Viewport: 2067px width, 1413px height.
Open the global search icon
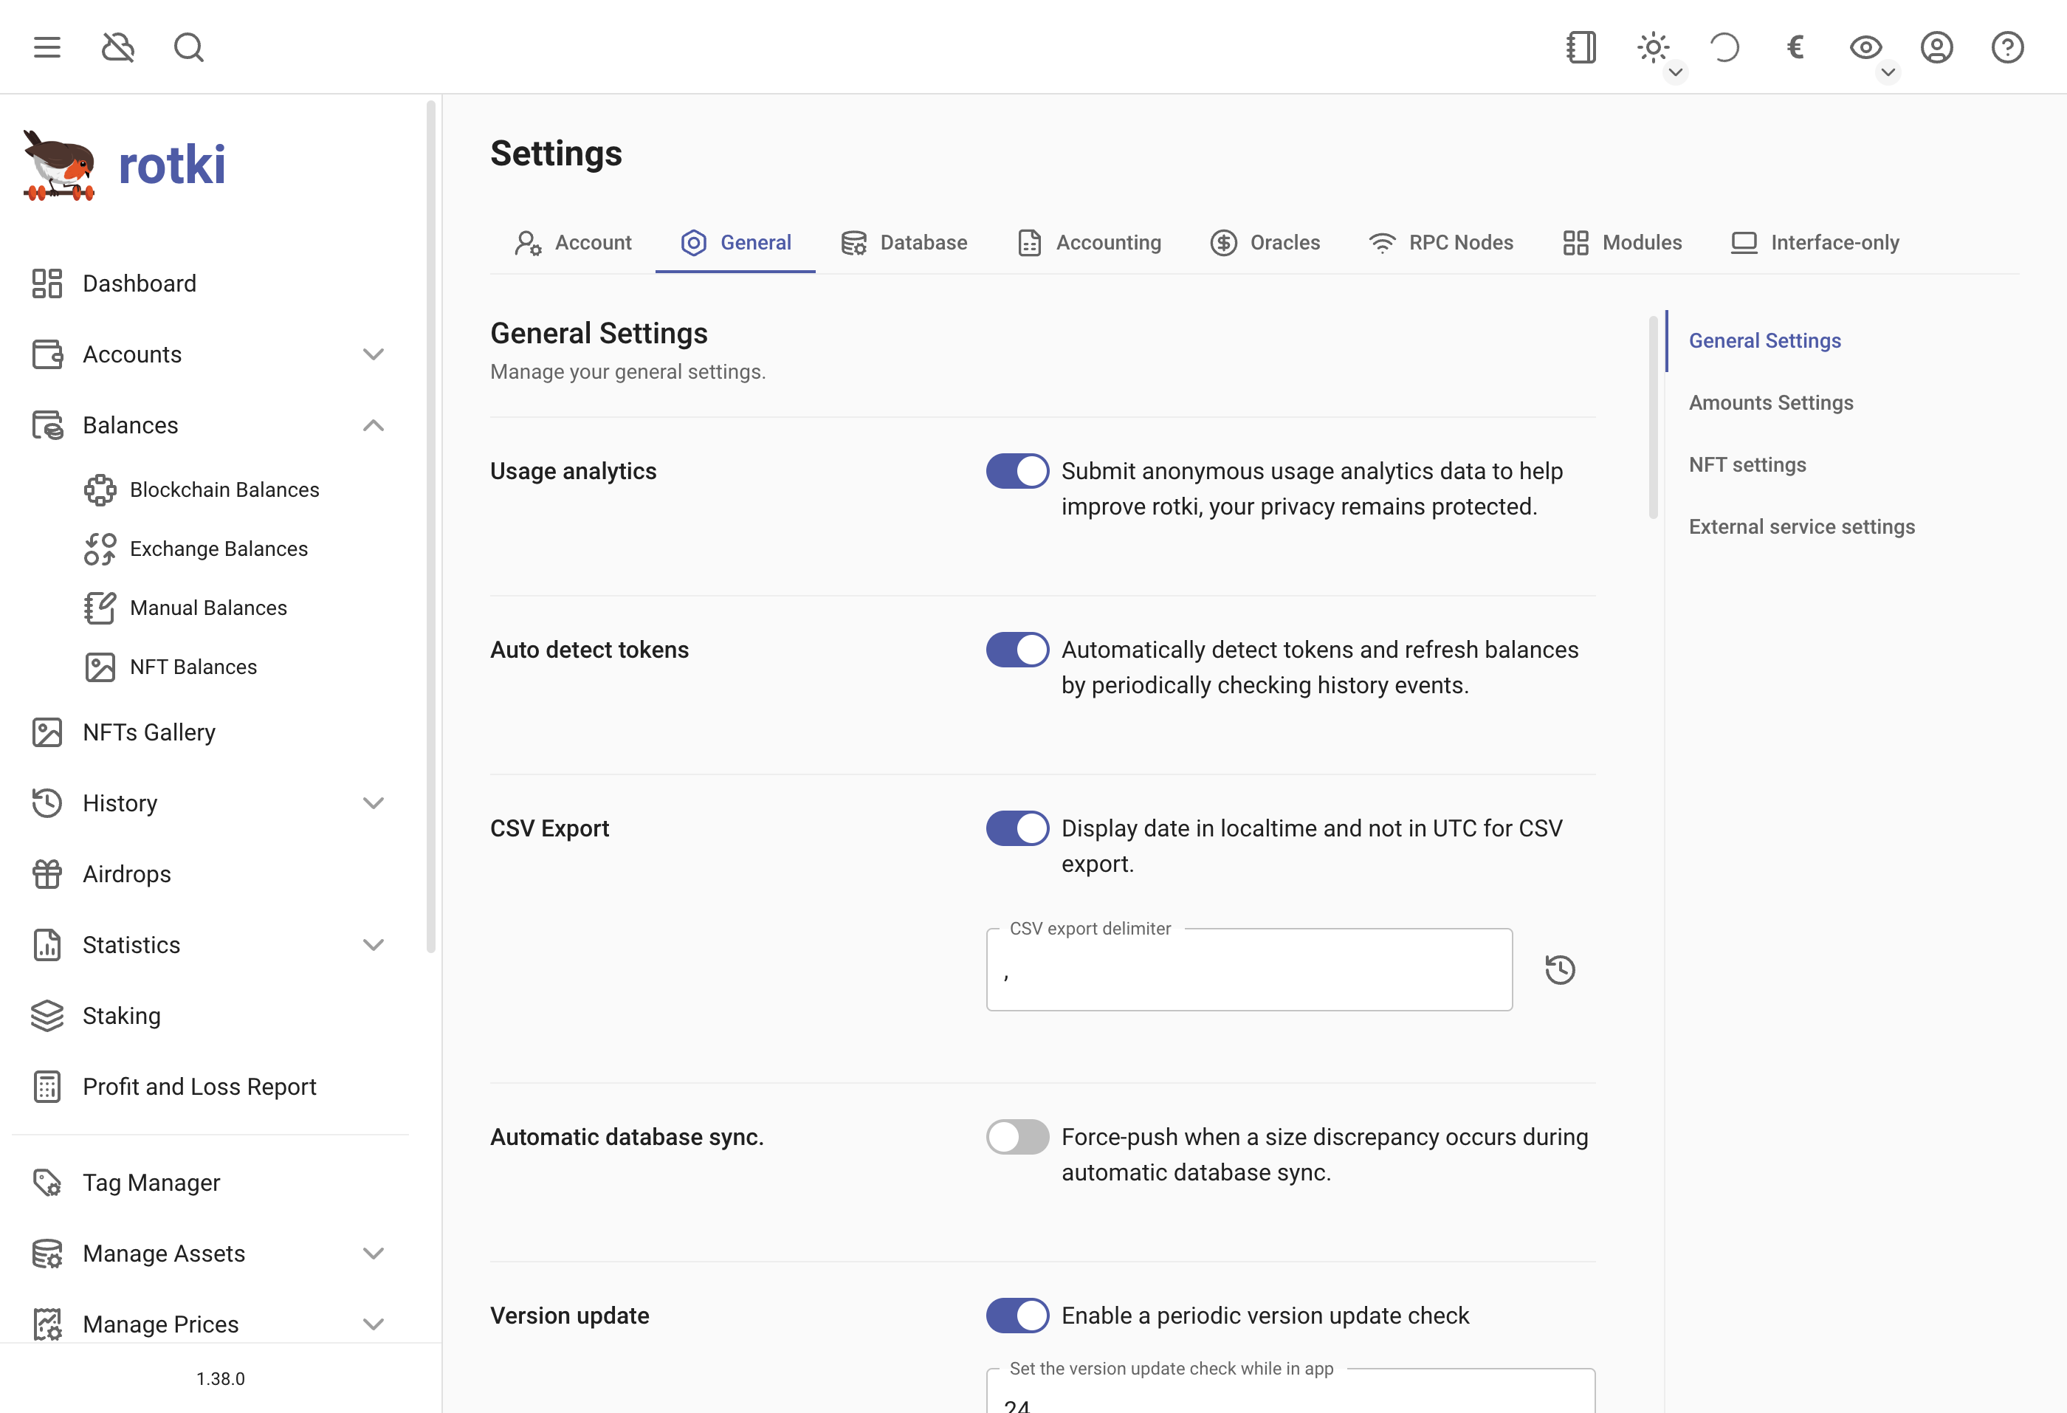pos(188,47)
